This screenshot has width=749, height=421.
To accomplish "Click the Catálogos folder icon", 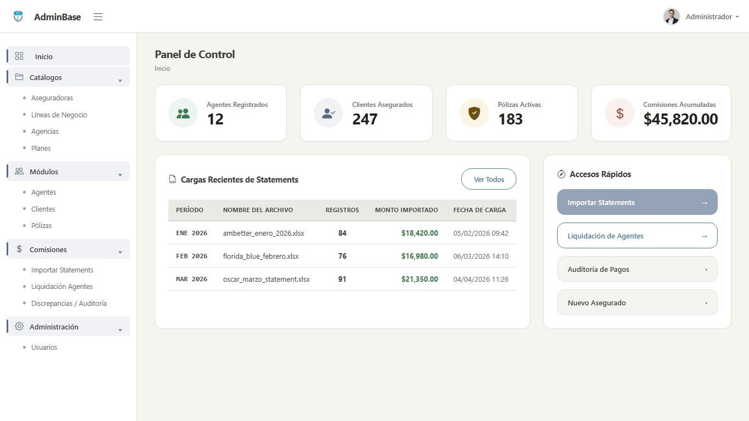I will click(x=19, y=77).
